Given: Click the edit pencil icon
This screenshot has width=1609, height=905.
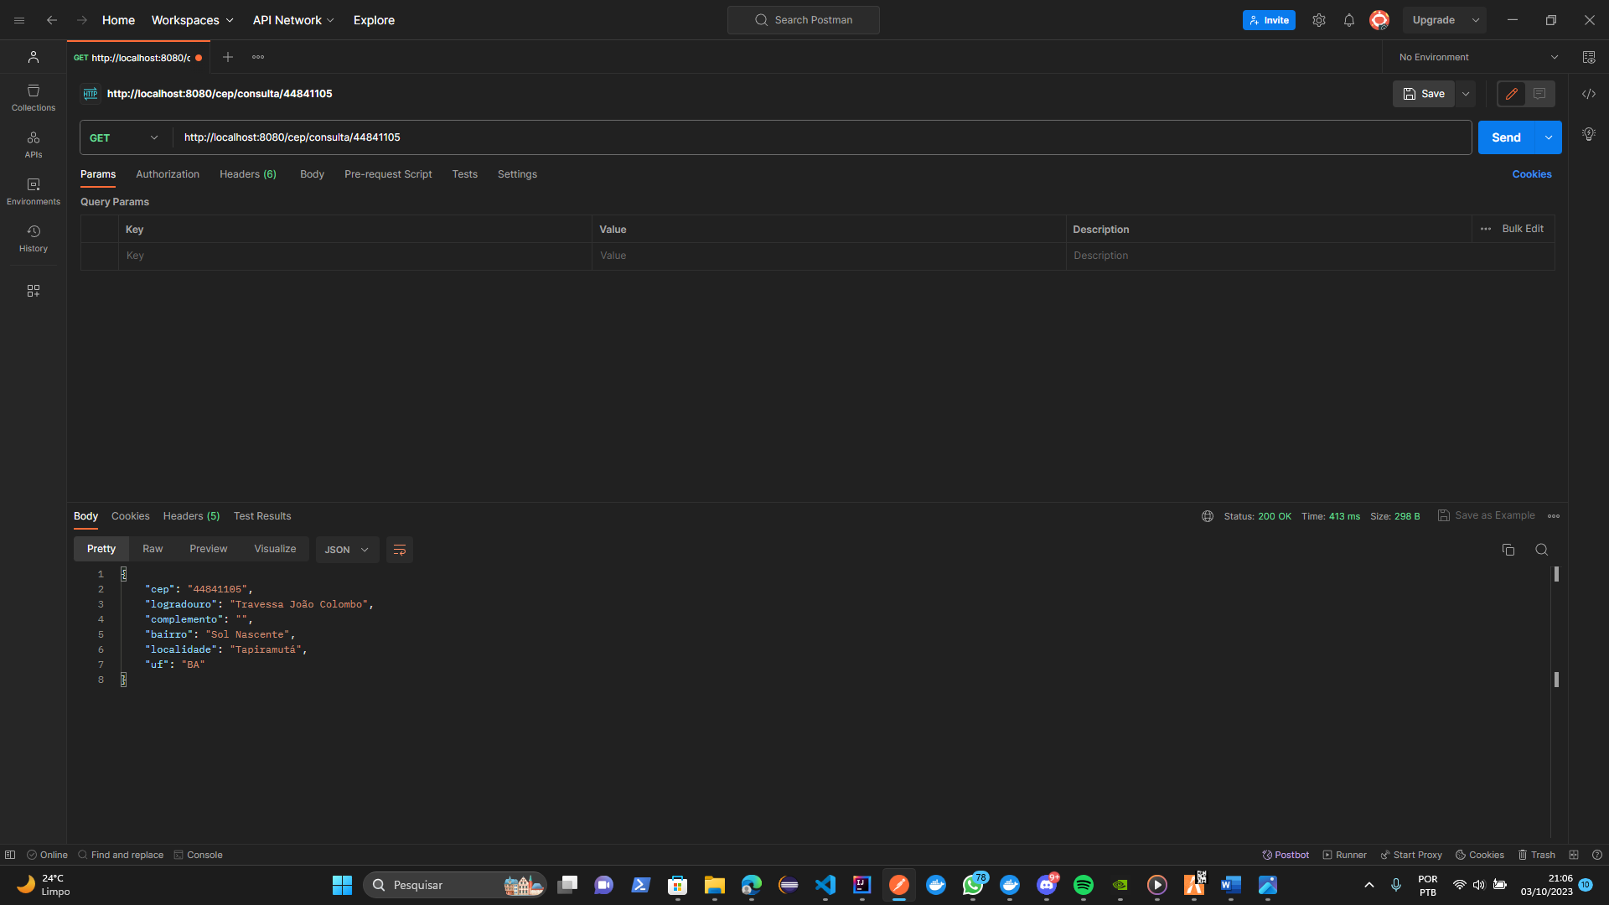Looking at the screenshot, I should [x=1511, y=94].
